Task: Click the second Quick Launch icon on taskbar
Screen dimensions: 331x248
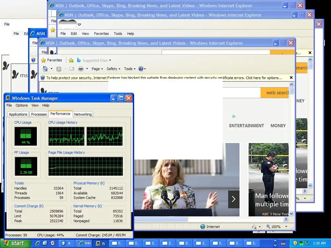Action: pos(45,243)
